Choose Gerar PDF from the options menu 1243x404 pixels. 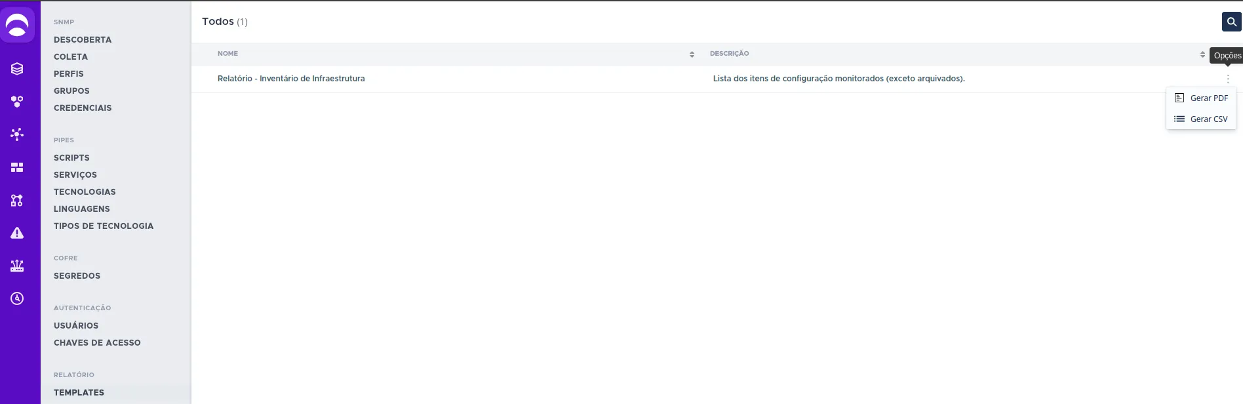click(1201, 98)
